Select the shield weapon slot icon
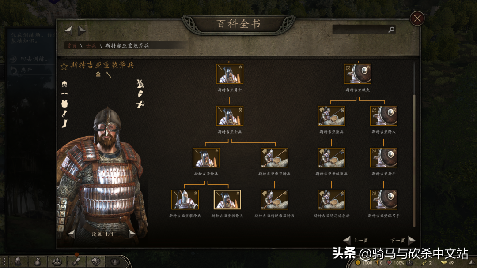 pos(140,94)
